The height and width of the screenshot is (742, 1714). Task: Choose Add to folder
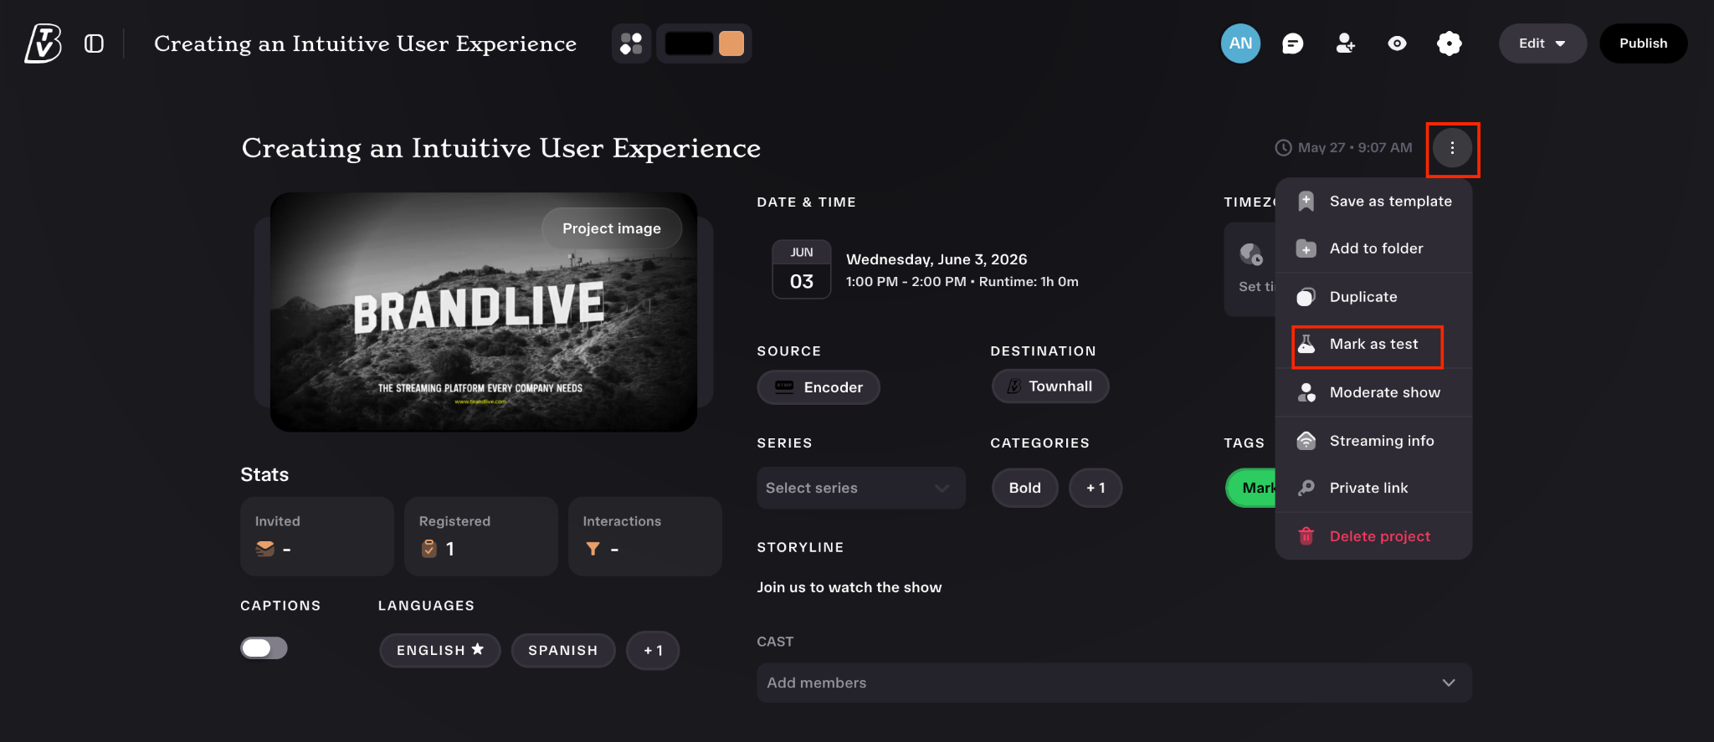[1373, 248]
